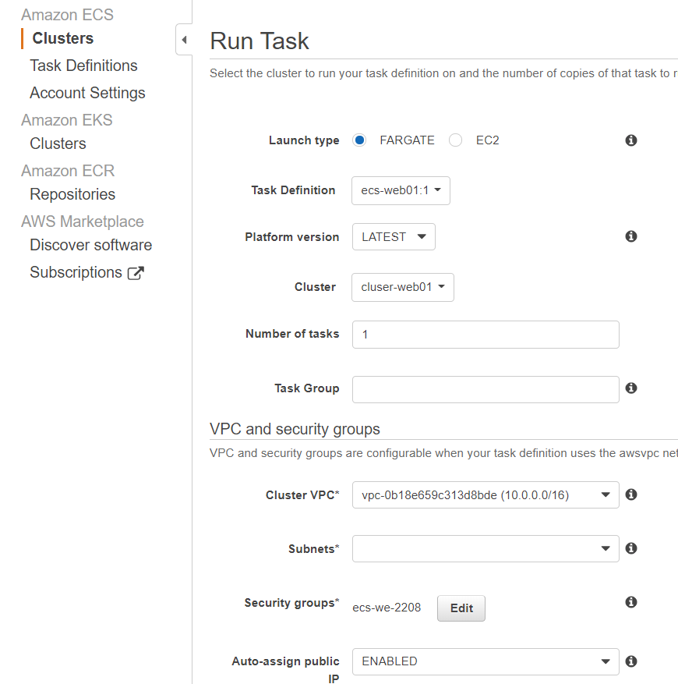This screenshot has height=684, width=678.
Task: Click the ecs-we-2208 security group name
Action: 387,608
